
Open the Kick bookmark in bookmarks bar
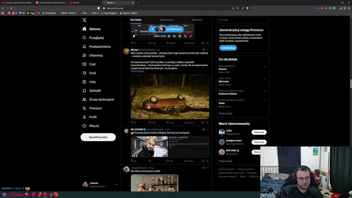tap(30, 13)
